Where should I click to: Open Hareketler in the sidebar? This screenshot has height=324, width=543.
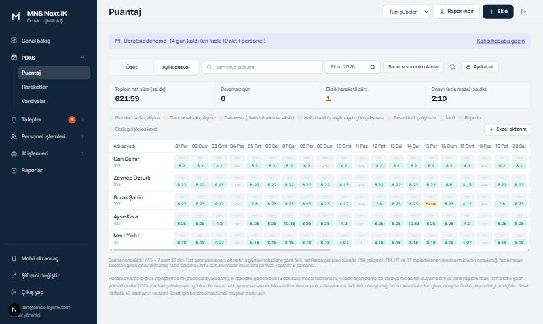[x=54, y=87]
